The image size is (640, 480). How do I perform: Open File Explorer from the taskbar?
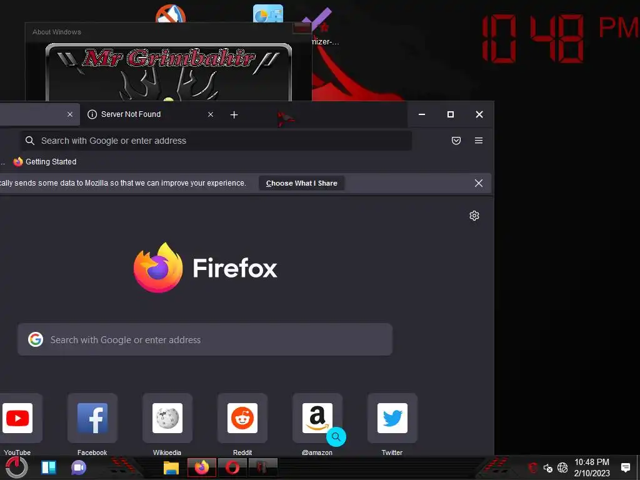tap(171, 467)
